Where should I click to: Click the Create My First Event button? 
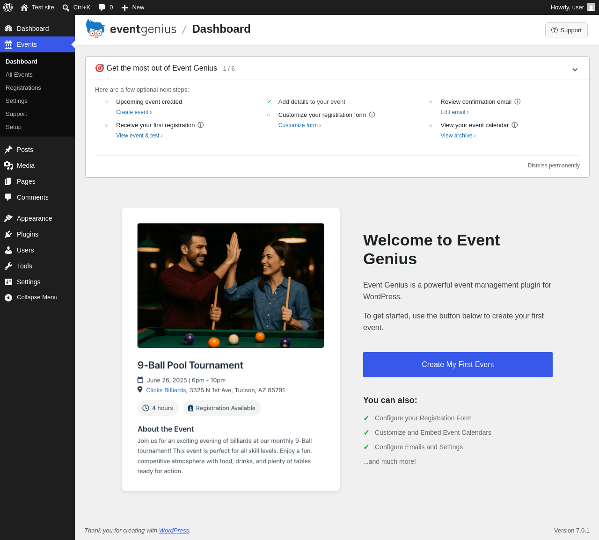pos(458,365)
